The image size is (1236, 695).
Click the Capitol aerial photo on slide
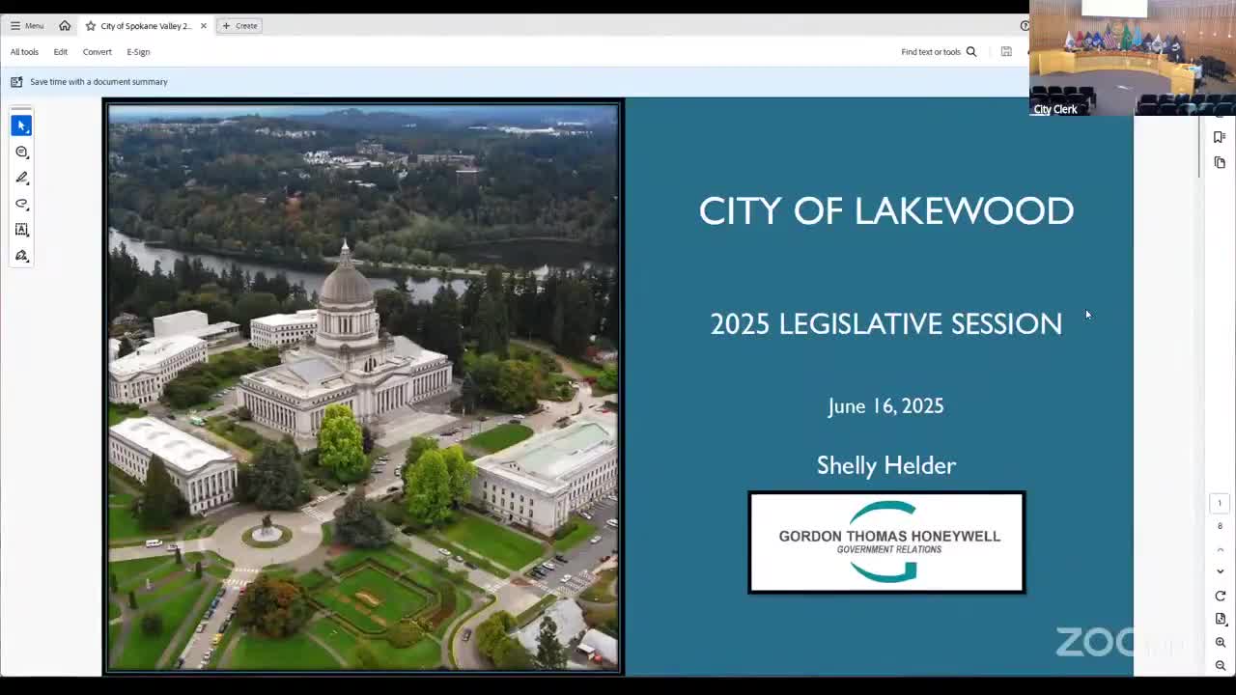(363, 387)
